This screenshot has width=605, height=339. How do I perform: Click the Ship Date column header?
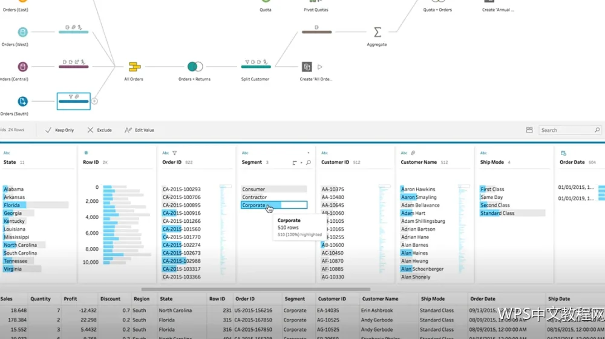click(x=559, y=299)
